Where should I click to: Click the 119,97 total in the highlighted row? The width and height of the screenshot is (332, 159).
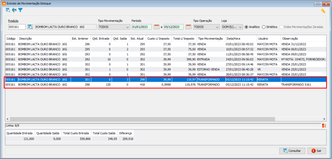click(184, 80)
